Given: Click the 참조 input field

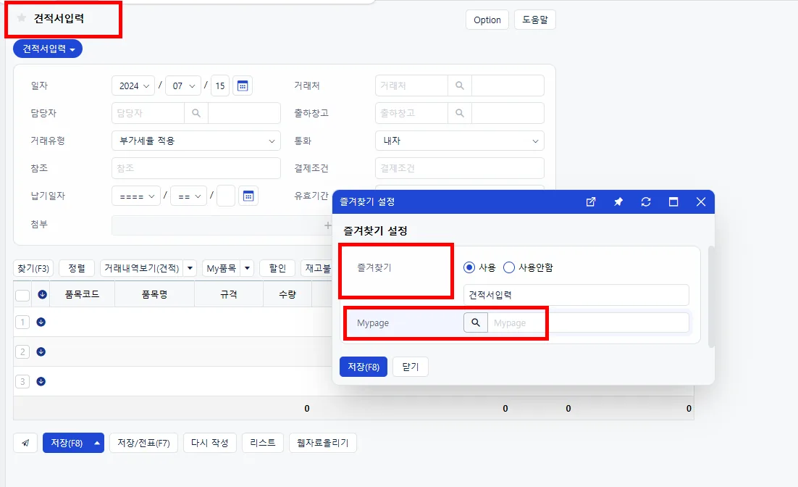Looking at the screenshot, I should click(x=196, y=168).
